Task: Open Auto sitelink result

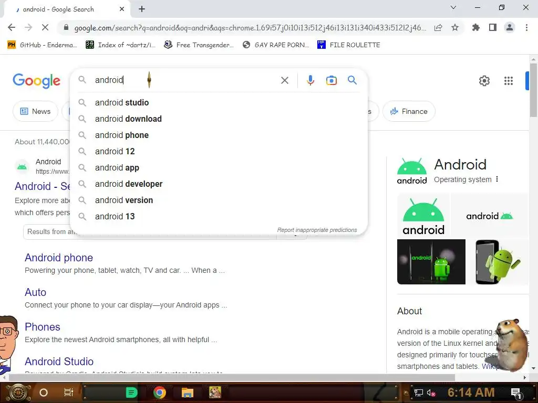Action: [35, 292]
